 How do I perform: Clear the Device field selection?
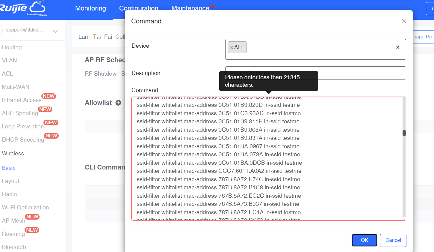[398, 47]
